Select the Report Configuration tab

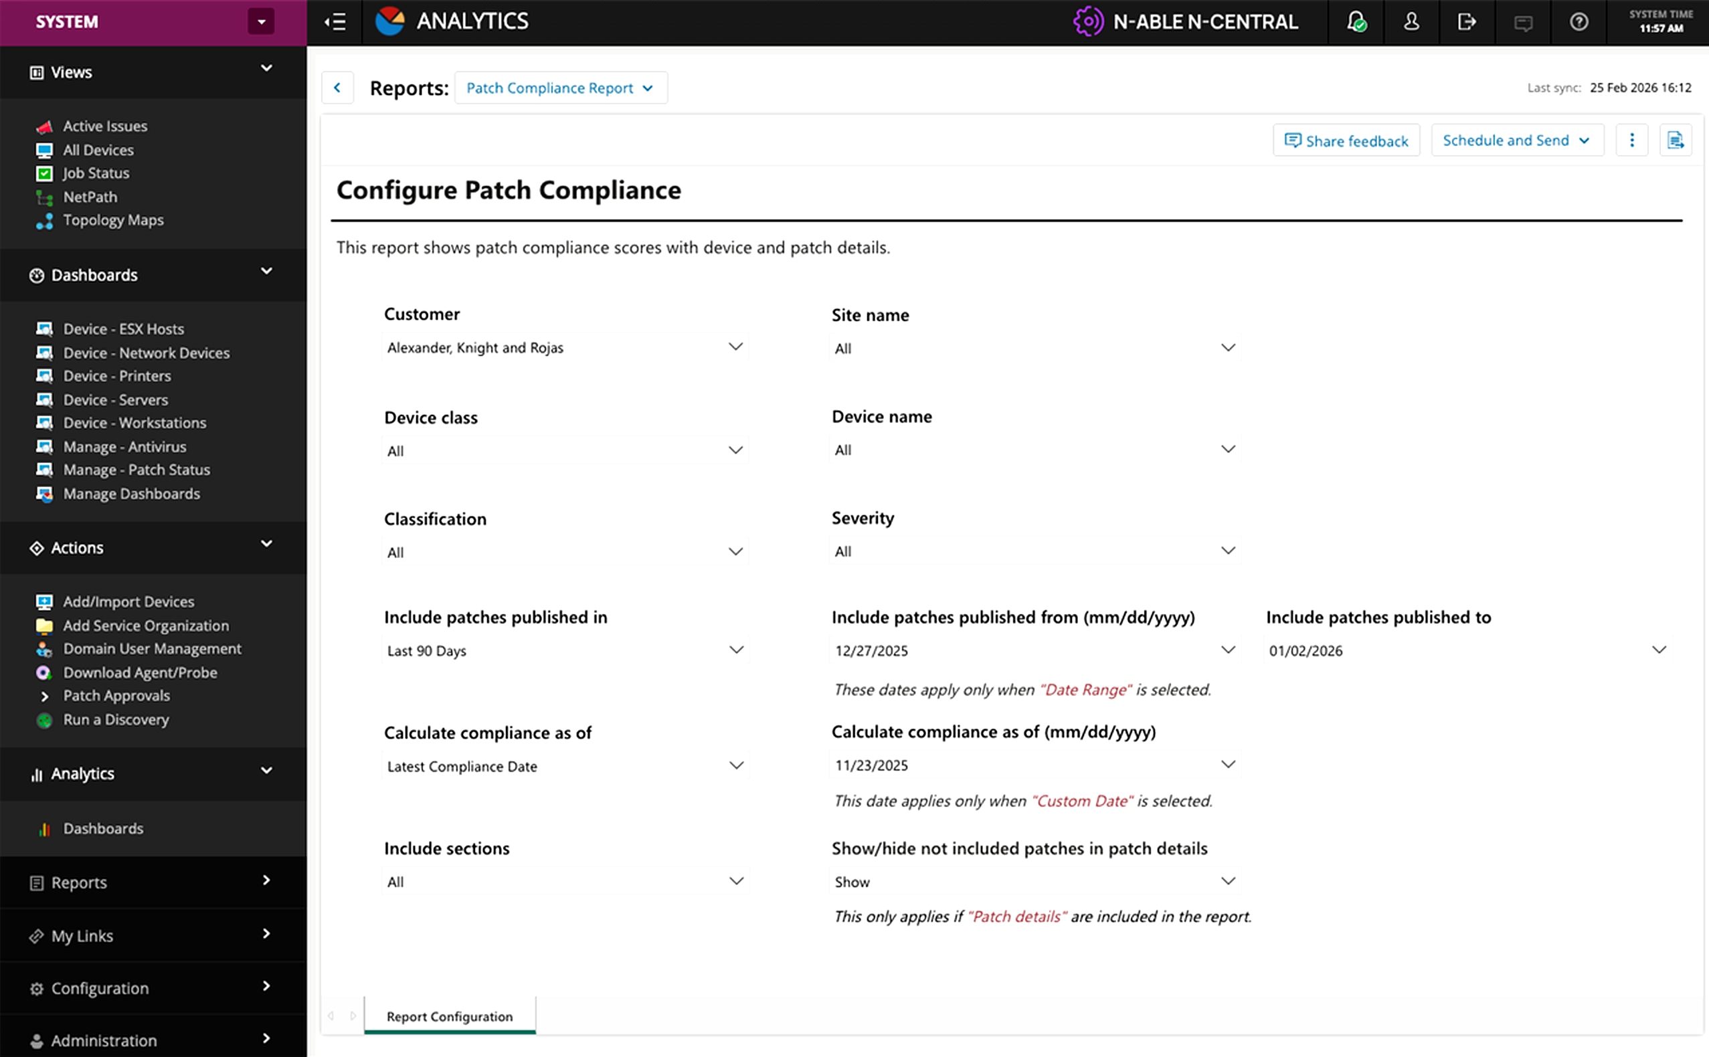click(x=449, y=1016)
